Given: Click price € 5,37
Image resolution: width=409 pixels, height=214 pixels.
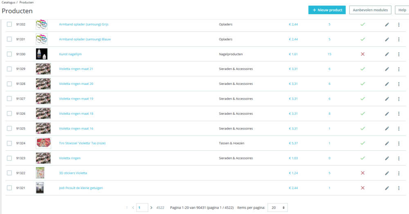Looking at the screenshot, I should point(293,143).
